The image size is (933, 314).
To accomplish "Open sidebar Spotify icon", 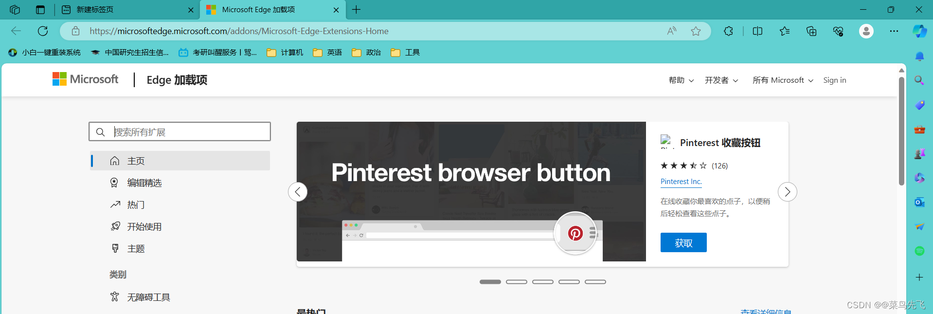I will point(919,251).
